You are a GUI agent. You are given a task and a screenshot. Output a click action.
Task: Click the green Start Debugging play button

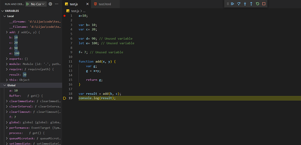click(x=28, y=4)
